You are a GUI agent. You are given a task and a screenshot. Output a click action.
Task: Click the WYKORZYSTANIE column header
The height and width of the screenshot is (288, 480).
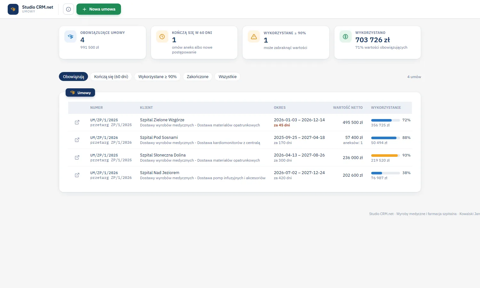[386, 108]
